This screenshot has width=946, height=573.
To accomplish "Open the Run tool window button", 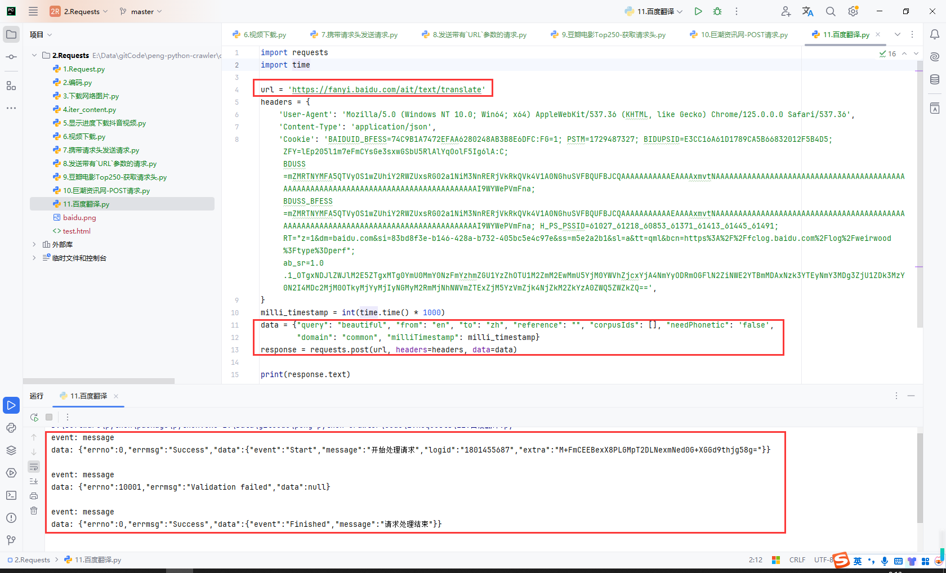I will pyautogui.click(x=11, y=405).
